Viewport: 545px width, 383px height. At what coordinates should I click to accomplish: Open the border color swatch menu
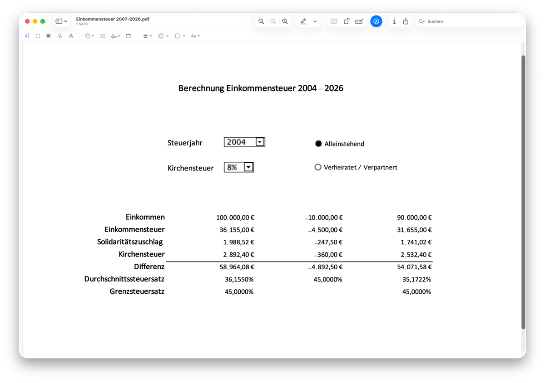pyautogui.click(x=163, y=36)
